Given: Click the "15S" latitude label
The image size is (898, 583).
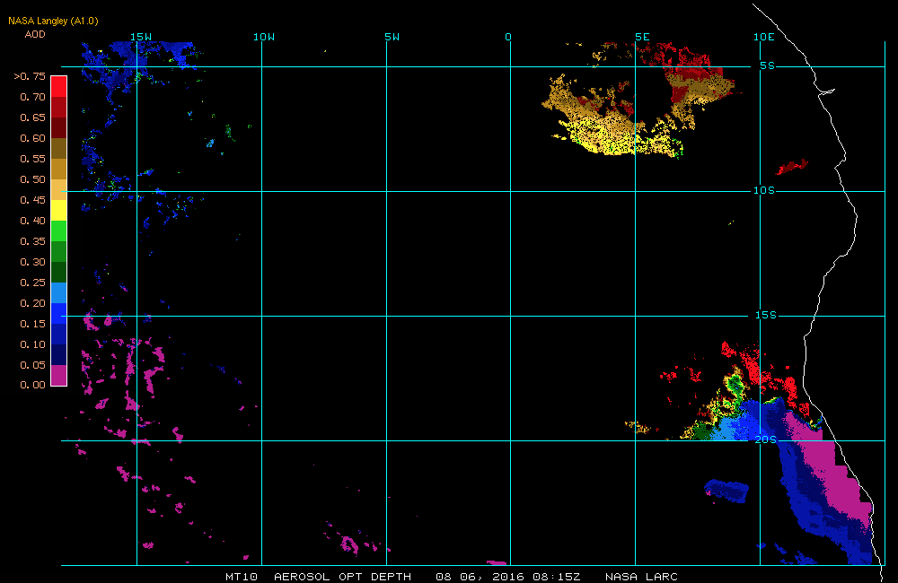Looking at the screenshot, I should (763, 315).
